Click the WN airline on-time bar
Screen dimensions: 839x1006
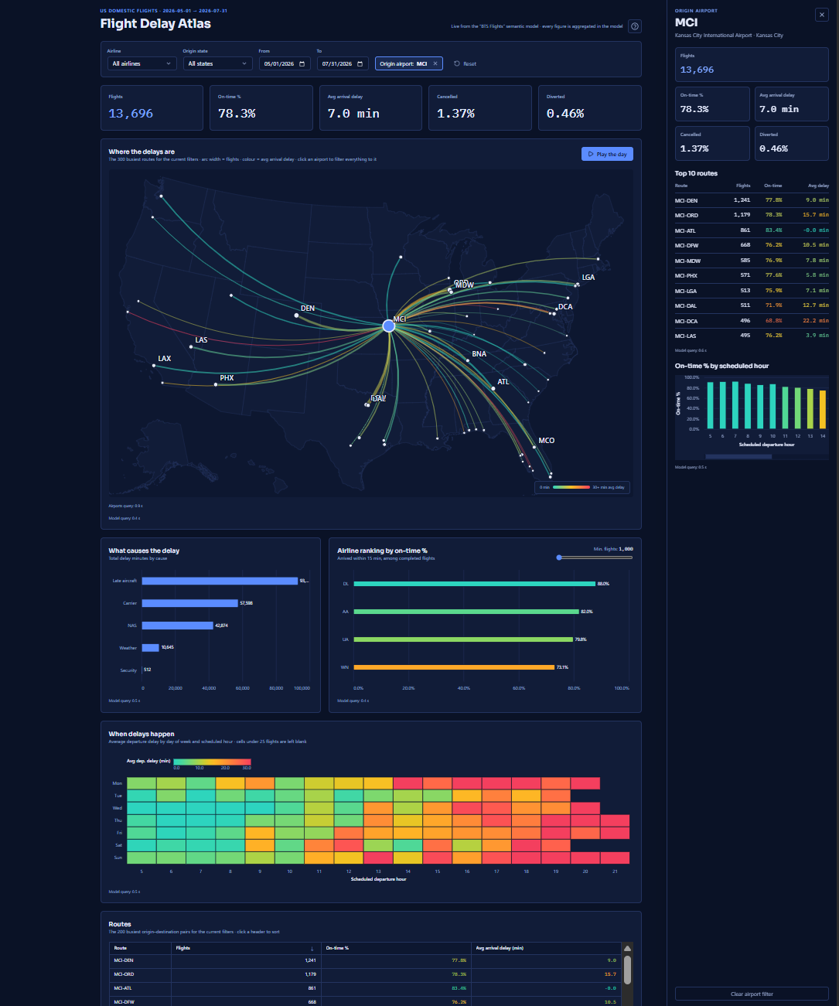[x=455, y=667]
